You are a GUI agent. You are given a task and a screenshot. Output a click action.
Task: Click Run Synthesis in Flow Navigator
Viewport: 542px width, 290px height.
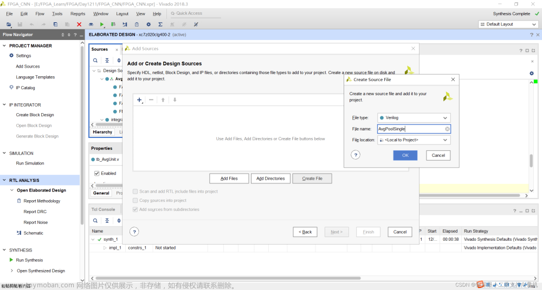coord(29,260)
